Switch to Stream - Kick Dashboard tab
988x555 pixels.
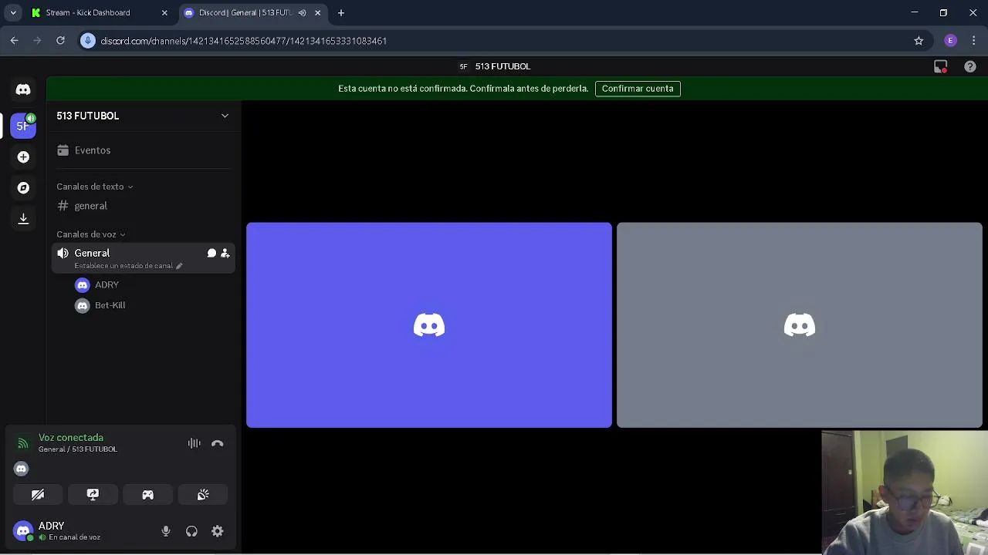[x=98, y=13]
